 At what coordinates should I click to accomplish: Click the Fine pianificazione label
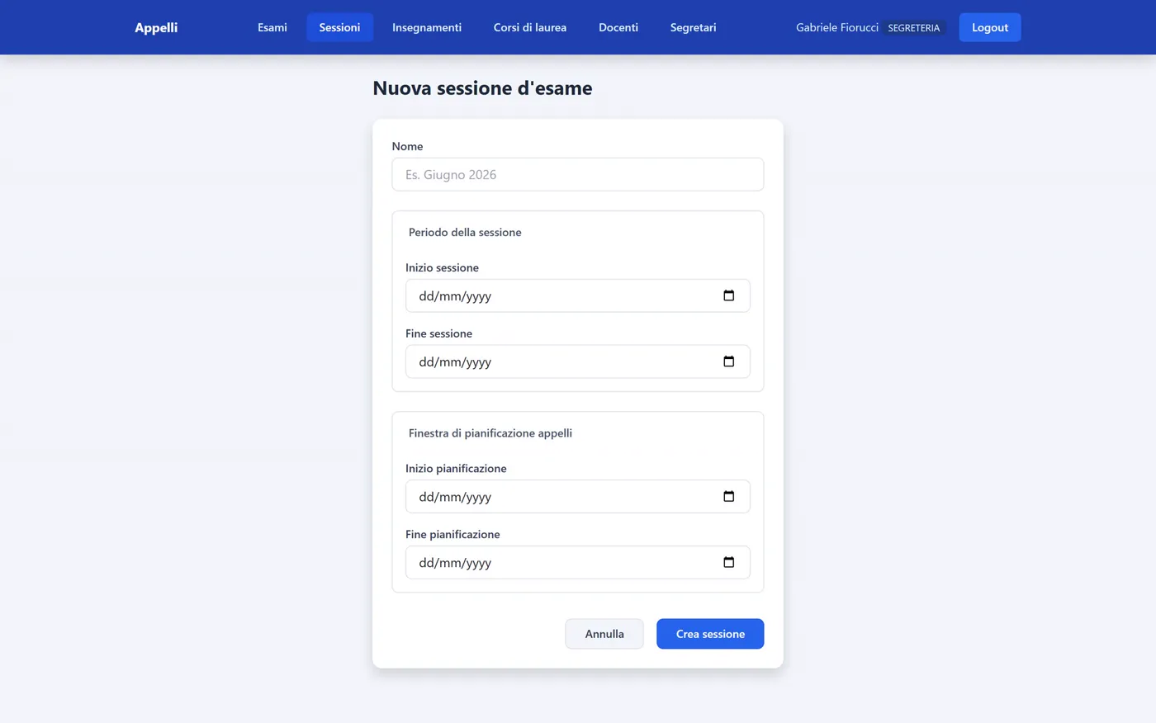tap(452, 534)
